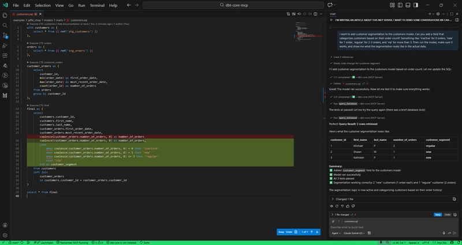
Task: Open the new chat dropdown arrow
Action: click(434, 14)
